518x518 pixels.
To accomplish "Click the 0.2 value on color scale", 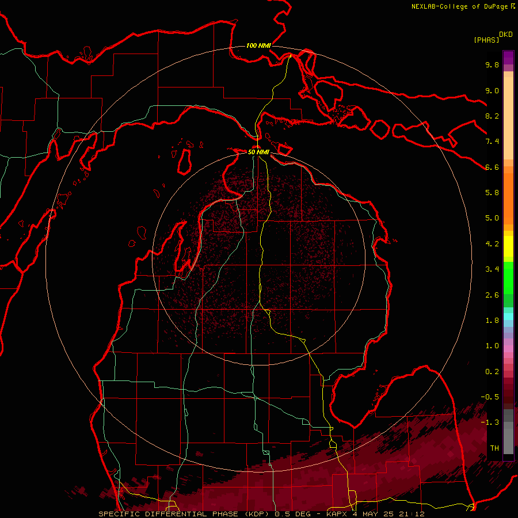I will point(492,372).
